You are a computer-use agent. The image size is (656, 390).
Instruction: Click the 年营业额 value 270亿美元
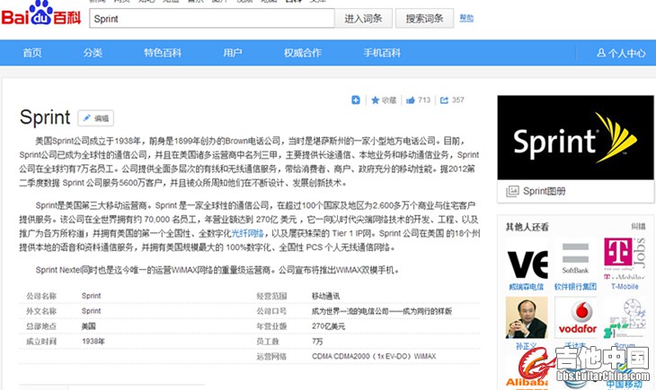328,326
